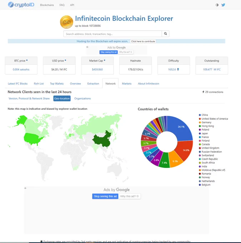This screenshot has width=241, height=243.
Task: Open the API menu item
Action: (x=72, y=5)
